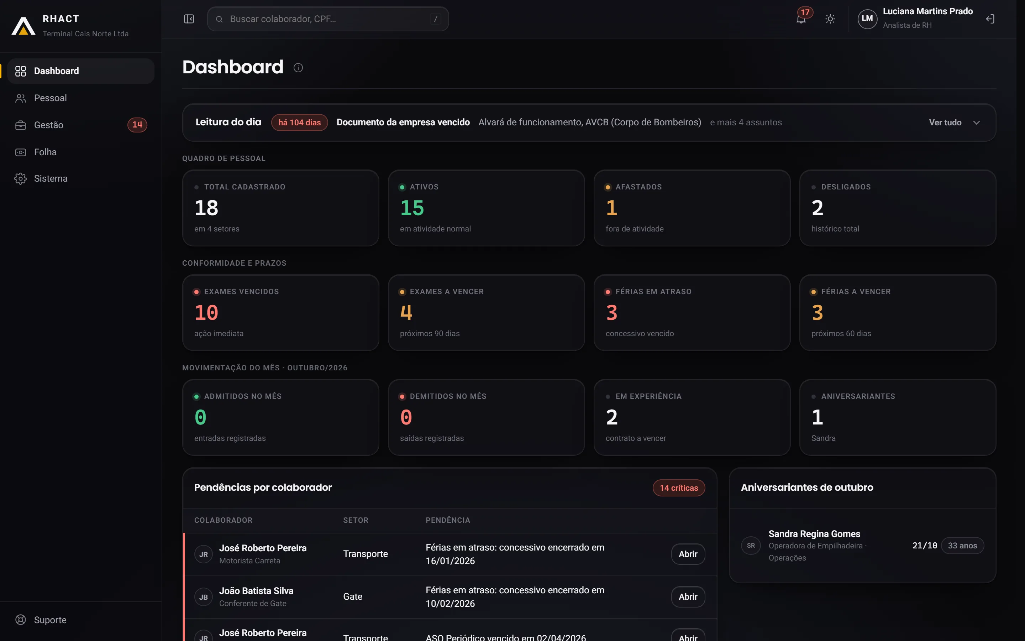Go to Folha in the sidebar
1025x641 pixels.
pos(80,152)
